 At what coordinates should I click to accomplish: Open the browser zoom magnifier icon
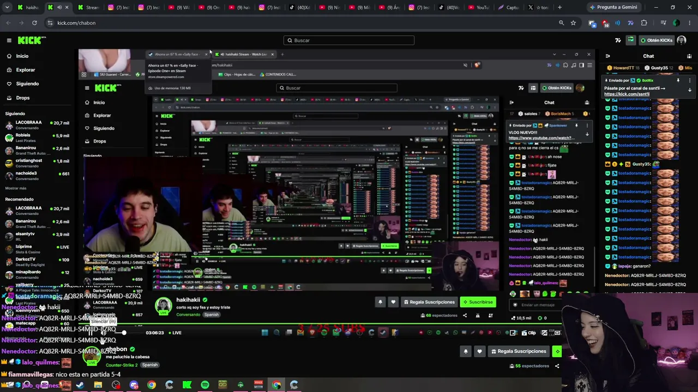[561, 23]
